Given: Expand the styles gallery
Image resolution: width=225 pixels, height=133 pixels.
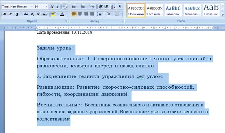Looking at the screenshot, I should coord(223,15).
